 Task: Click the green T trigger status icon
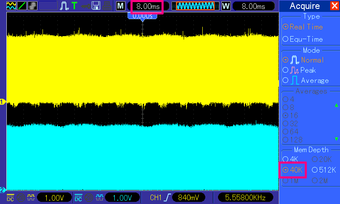pyautogui.click(x=74, y=6)
